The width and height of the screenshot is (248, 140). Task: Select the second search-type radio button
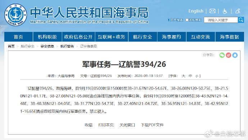click(187, 20)
